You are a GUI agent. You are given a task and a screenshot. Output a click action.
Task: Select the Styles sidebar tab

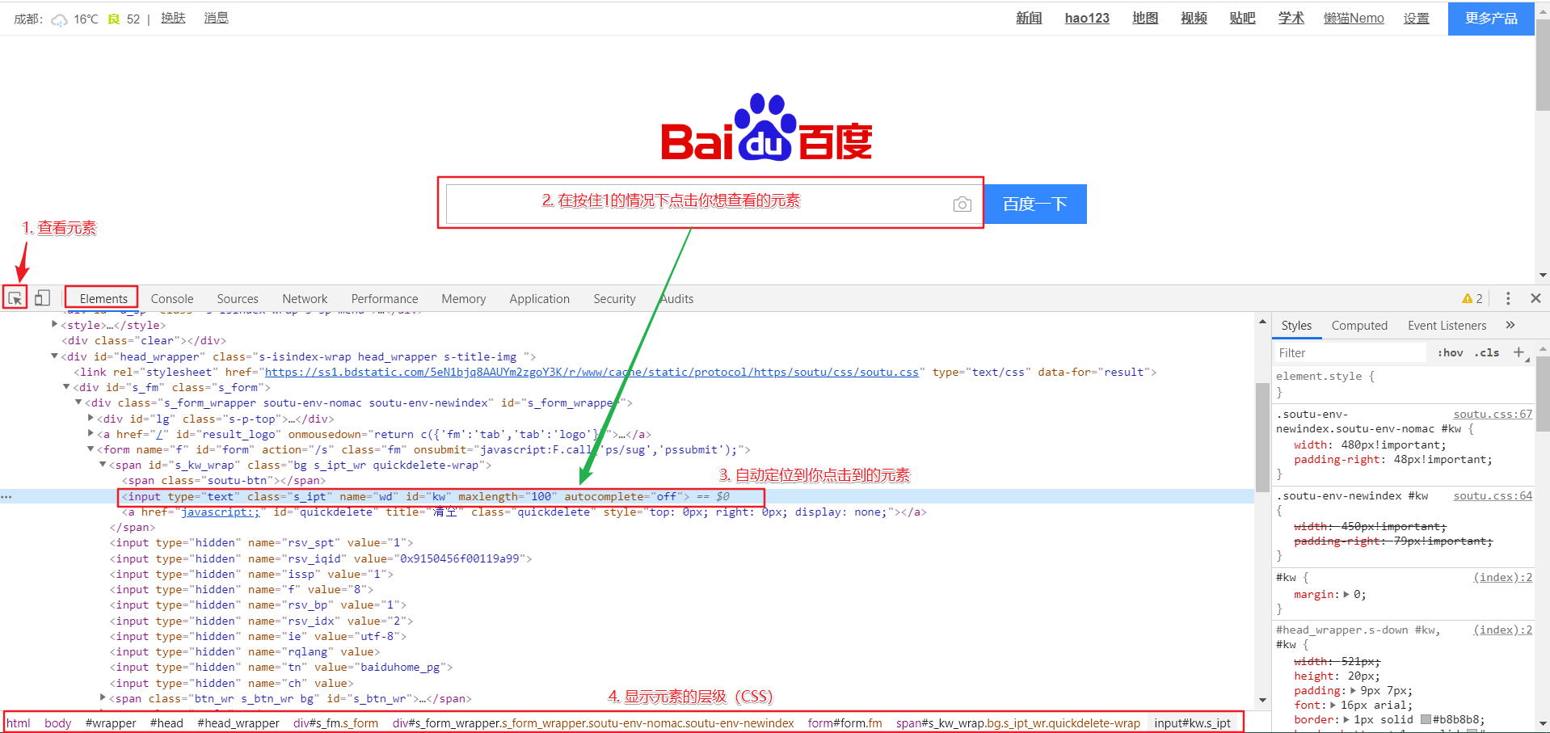1296,325
